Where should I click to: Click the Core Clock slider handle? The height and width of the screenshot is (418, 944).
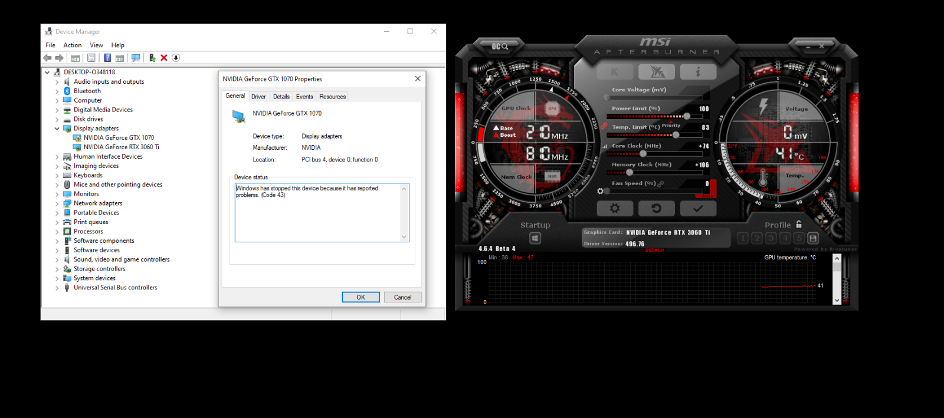(x=643, y=154)
